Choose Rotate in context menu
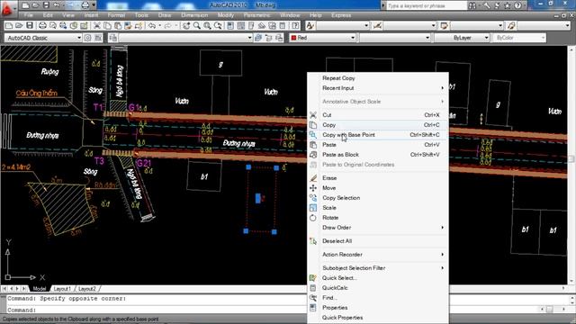 click(378, 218)
